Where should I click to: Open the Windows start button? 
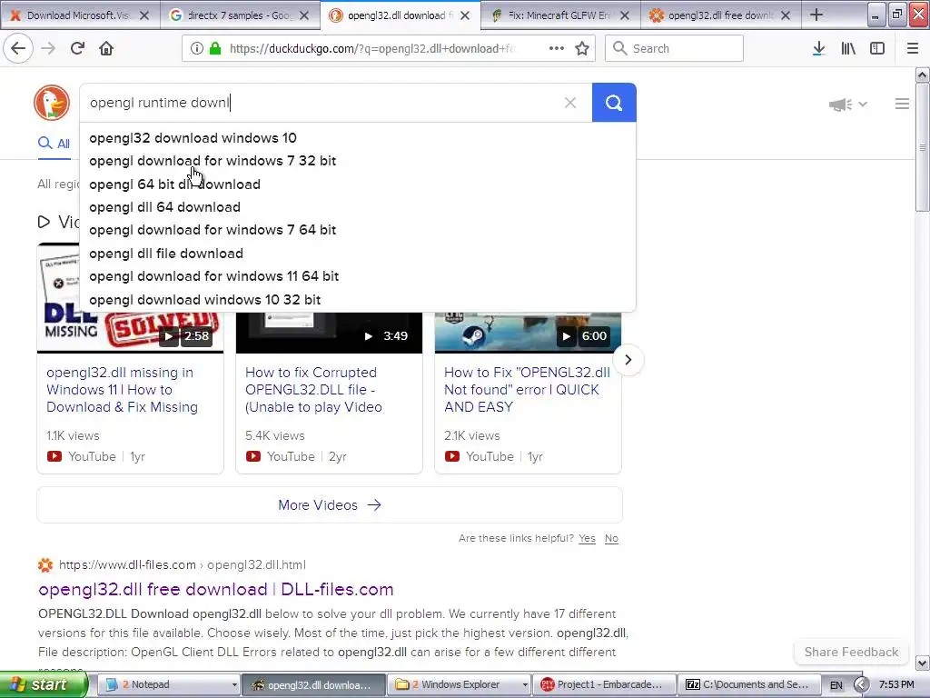click(x=44, y=684)
